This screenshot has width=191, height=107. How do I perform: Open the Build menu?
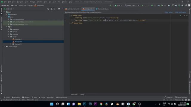pyautogui.click(x=45, y=2)
